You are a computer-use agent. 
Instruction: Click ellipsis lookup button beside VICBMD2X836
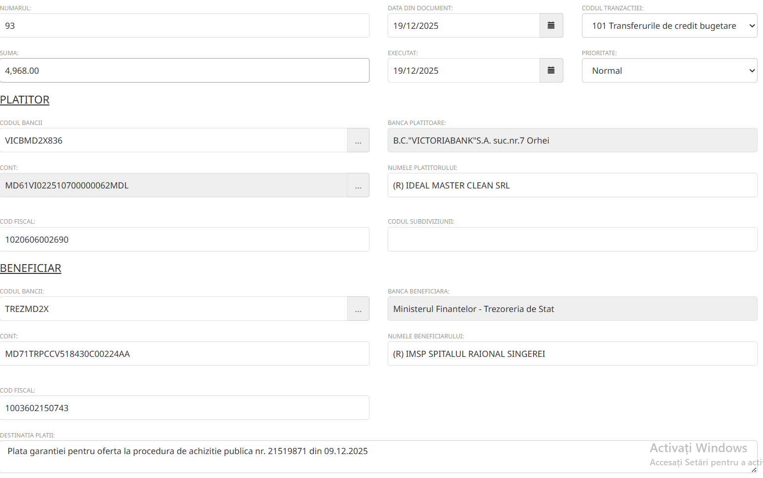click(358, 141)
